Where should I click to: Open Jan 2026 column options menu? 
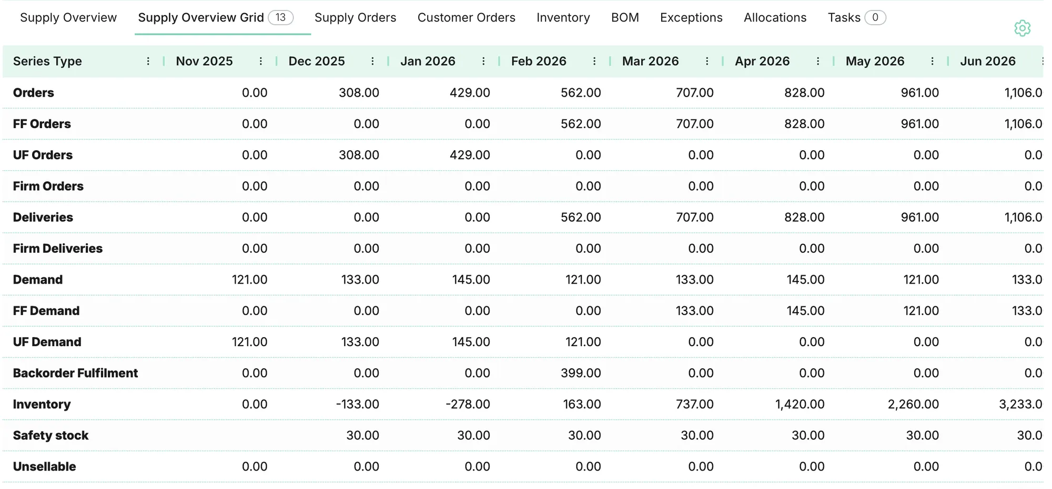(x=483, y=61)
